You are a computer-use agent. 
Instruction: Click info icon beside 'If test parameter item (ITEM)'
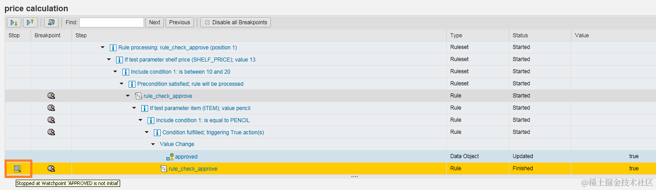click(145, 108)
